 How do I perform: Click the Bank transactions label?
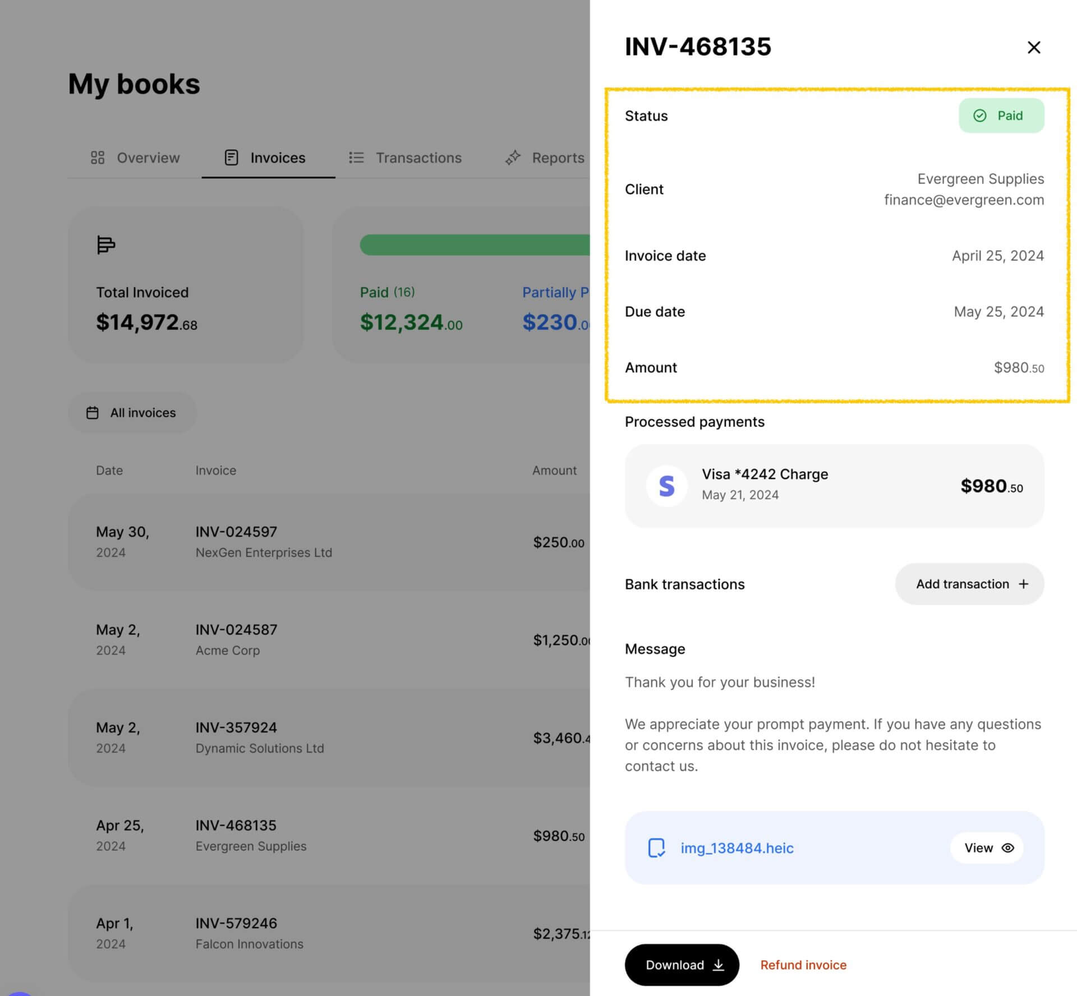684,584
